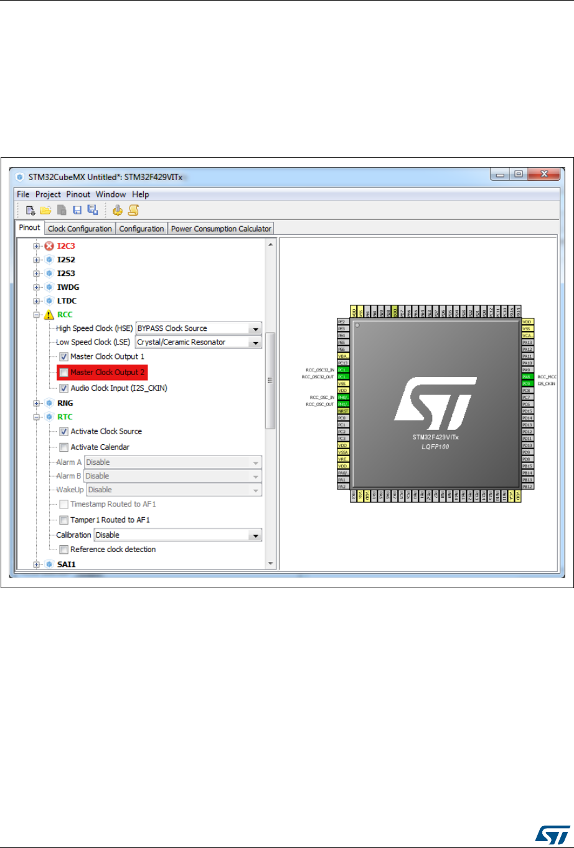Viewport: 574px width, 848px height.
Task: Click the Pinout tab
Action: (30, 228)
